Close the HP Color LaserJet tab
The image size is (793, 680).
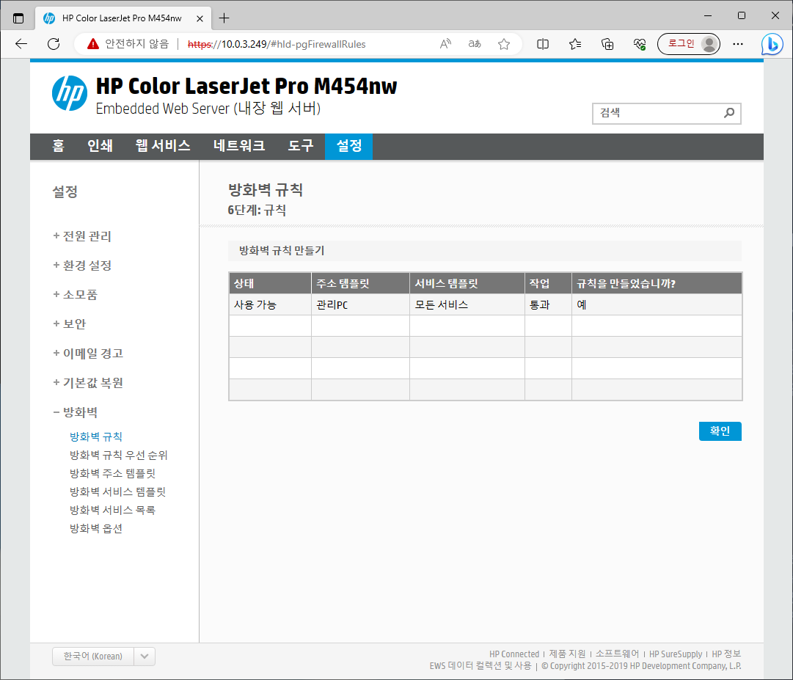[200, 18]
